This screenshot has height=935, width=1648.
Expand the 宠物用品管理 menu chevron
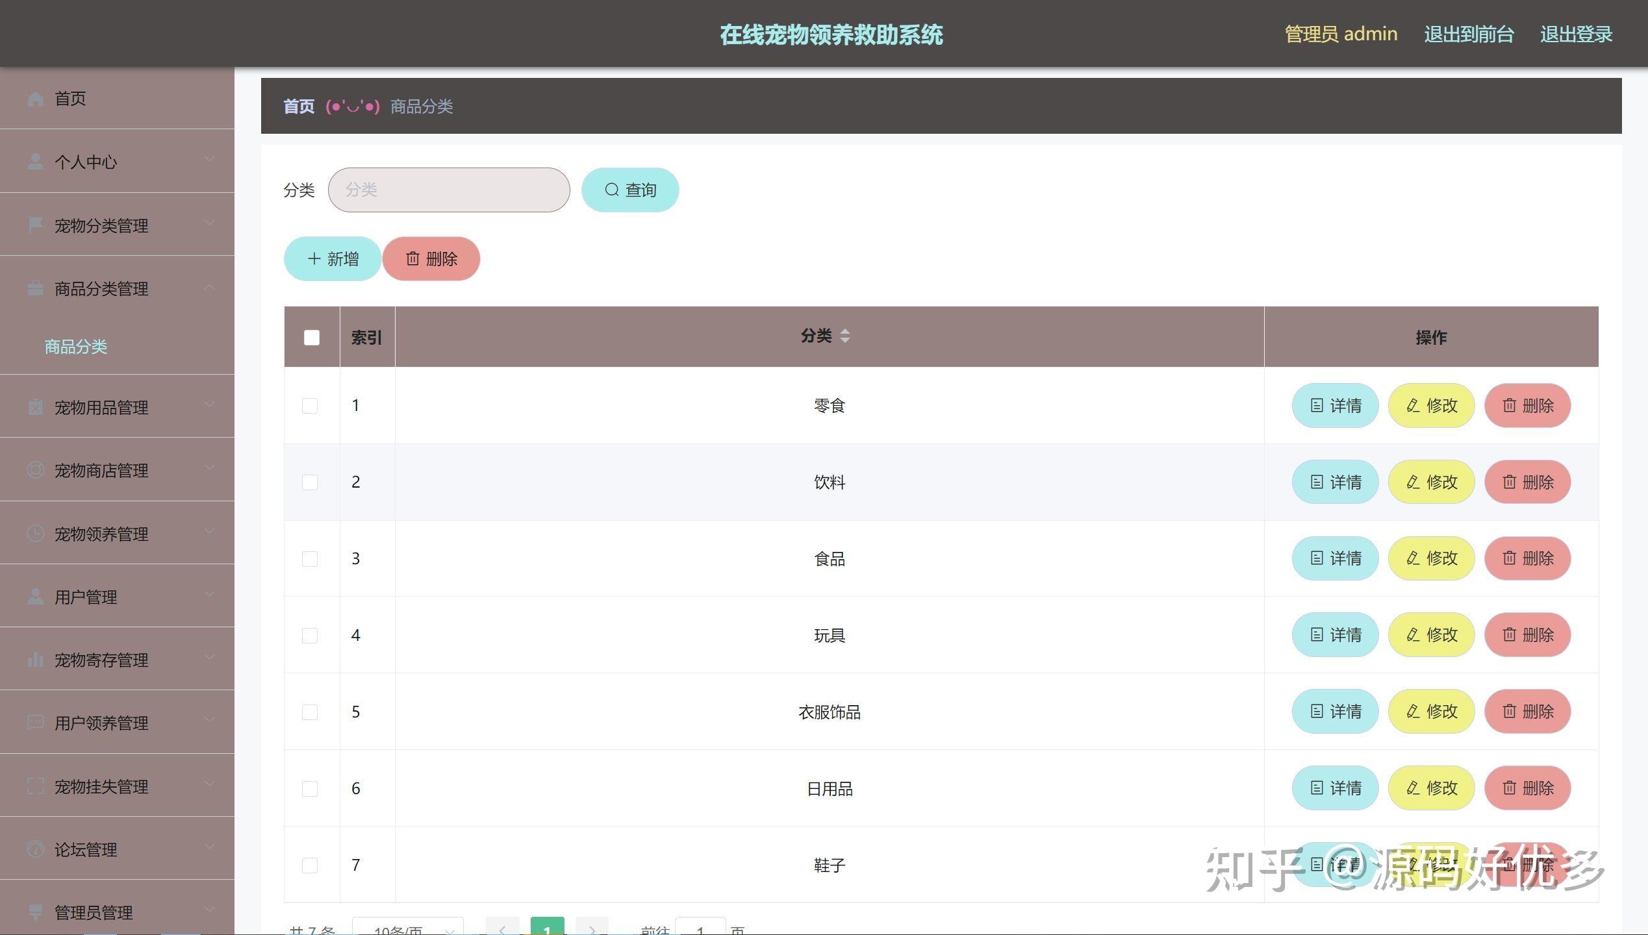209,405
